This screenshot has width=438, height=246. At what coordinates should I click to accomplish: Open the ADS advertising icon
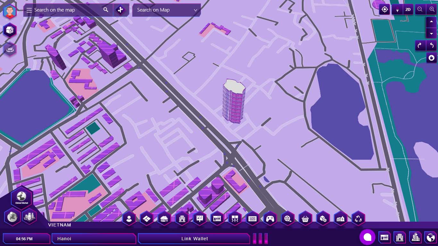point(253,219)
